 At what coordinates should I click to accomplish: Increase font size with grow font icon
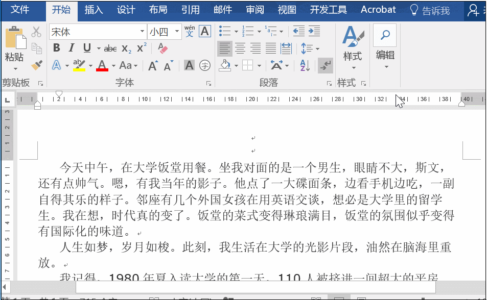click(x=153, y=65)
